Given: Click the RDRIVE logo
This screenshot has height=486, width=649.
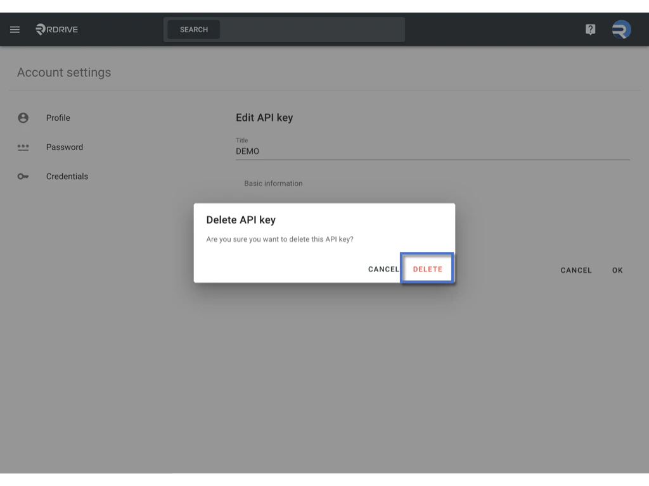Looking at the screenshot, I should coord(56,29).
